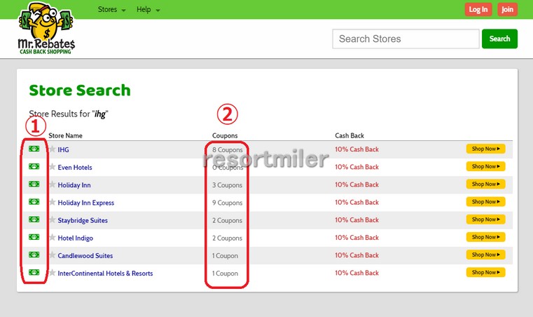The height and width of the screenshot is (317, 533).
Task: View the 9 Coupons for Holiday Inn Express
Action: pyautogui.click(x=227, y=203)
